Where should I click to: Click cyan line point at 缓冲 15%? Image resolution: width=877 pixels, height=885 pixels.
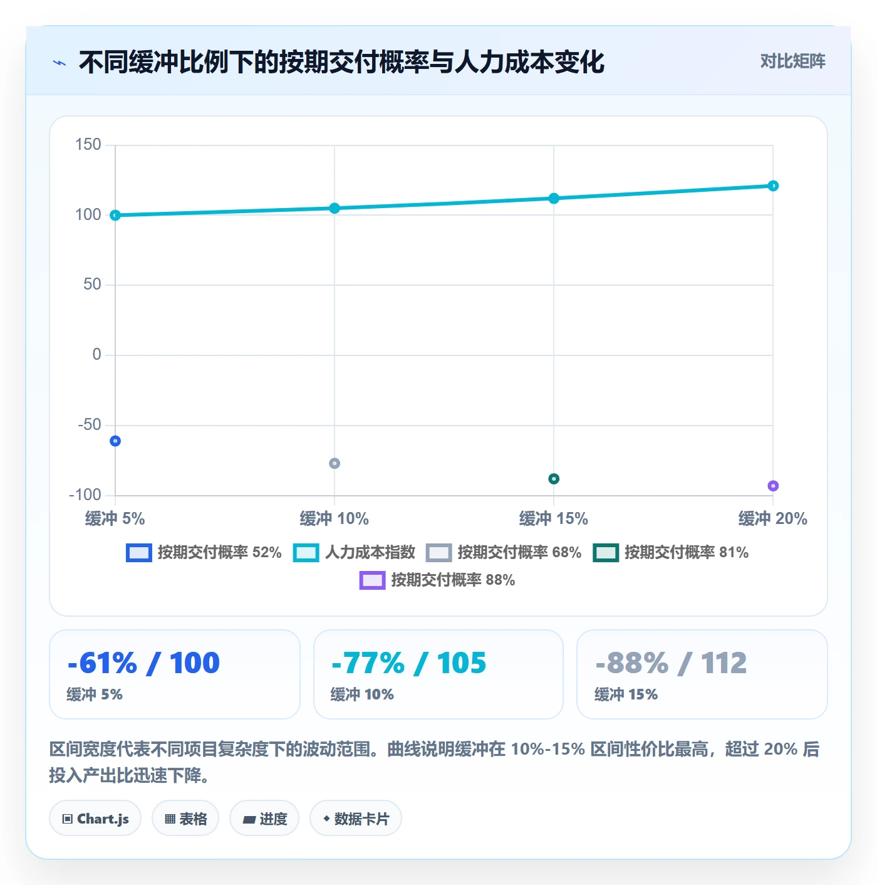(x=554, y=199)
